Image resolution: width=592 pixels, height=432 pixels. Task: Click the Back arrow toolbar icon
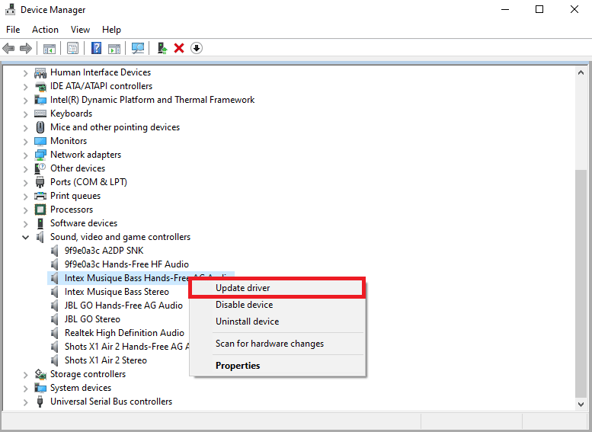(8, 48)
